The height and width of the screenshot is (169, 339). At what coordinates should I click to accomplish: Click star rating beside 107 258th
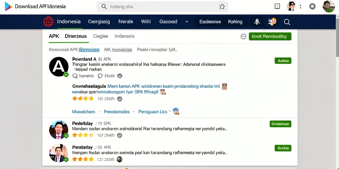tap(83, 99)
